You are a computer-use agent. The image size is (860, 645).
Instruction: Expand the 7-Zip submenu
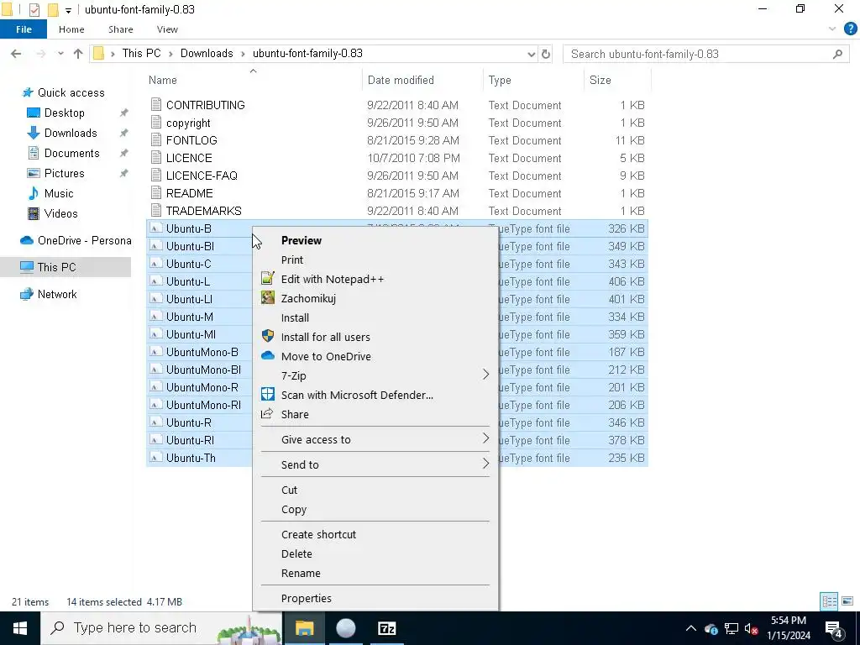pos(485,375)
